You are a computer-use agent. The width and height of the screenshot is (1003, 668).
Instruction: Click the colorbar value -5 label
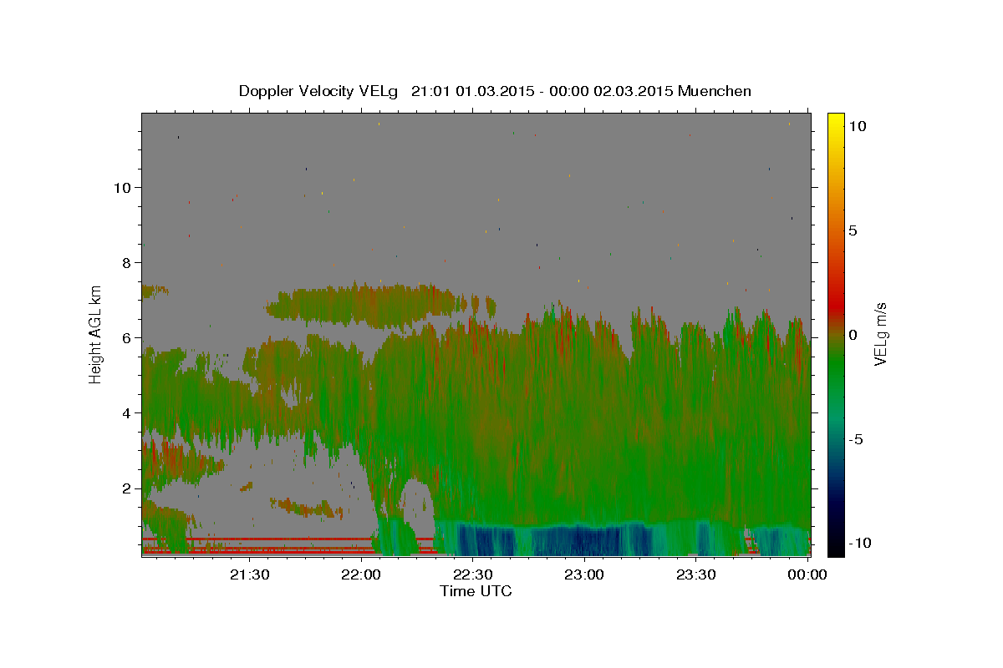(x=856, y=439)
